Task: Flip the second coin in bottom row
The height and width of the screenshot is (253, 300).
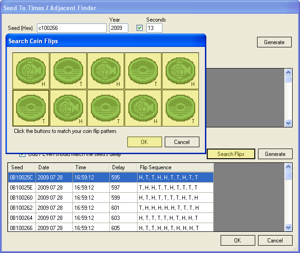Action: (68, 108)
